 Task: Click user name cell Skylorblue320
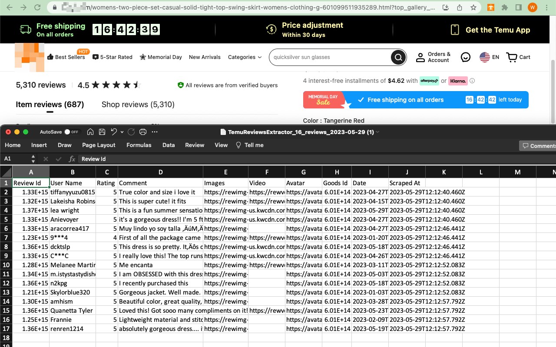73,292
